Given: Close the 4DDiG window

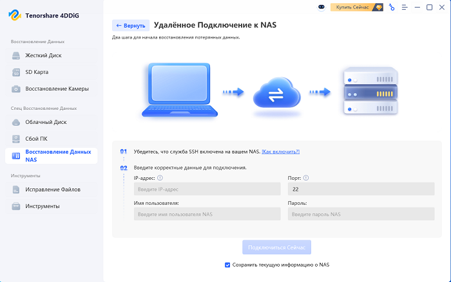Looking at the screenshot, I should pyautogui.click(x=442, y=8).
